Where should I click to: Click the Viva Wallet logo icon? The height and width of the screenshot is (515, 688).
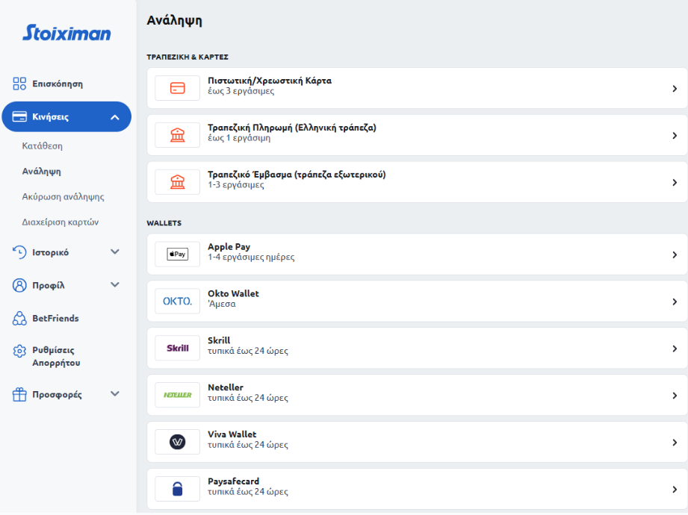pos(177,442)
